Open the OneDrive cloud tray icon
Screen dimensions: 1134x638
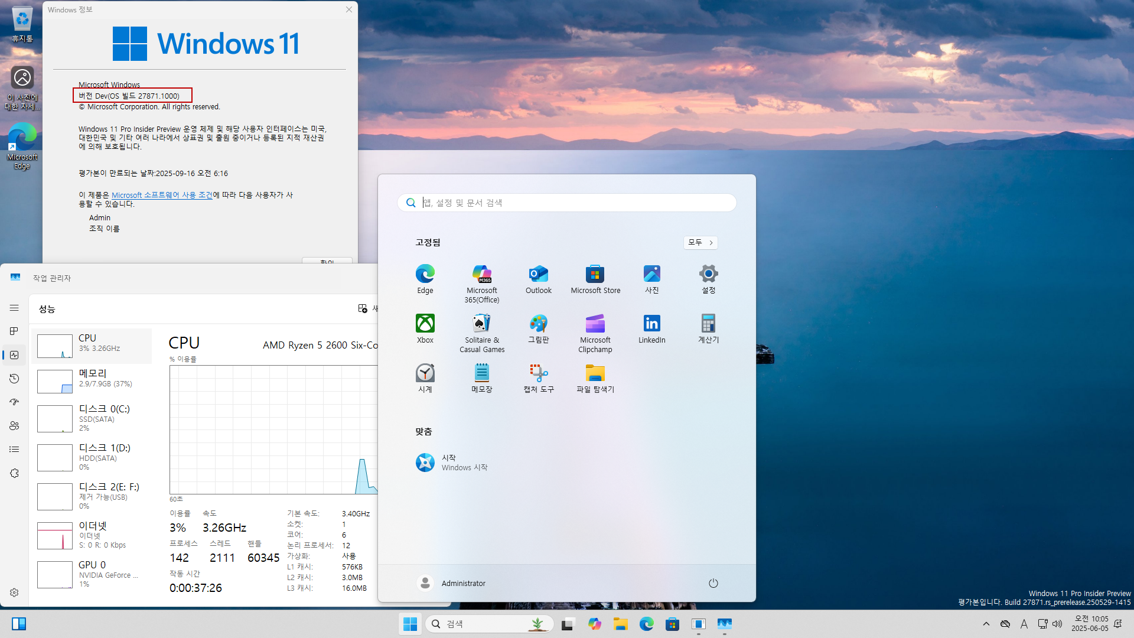click(x=1005, y=624)
